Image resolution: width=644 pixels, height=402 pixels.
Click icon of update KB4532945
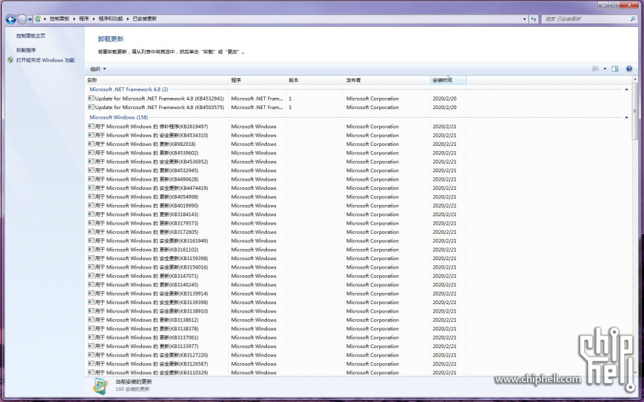(x=91, y=170)
